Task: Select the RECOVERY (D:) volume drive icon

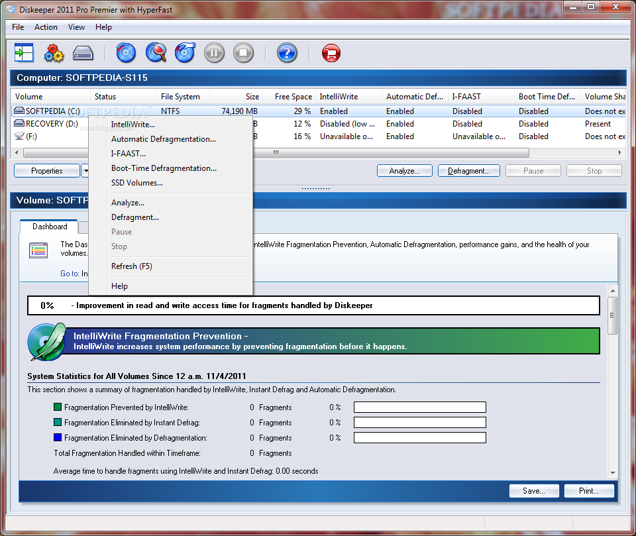Action: tap(19, 123)
